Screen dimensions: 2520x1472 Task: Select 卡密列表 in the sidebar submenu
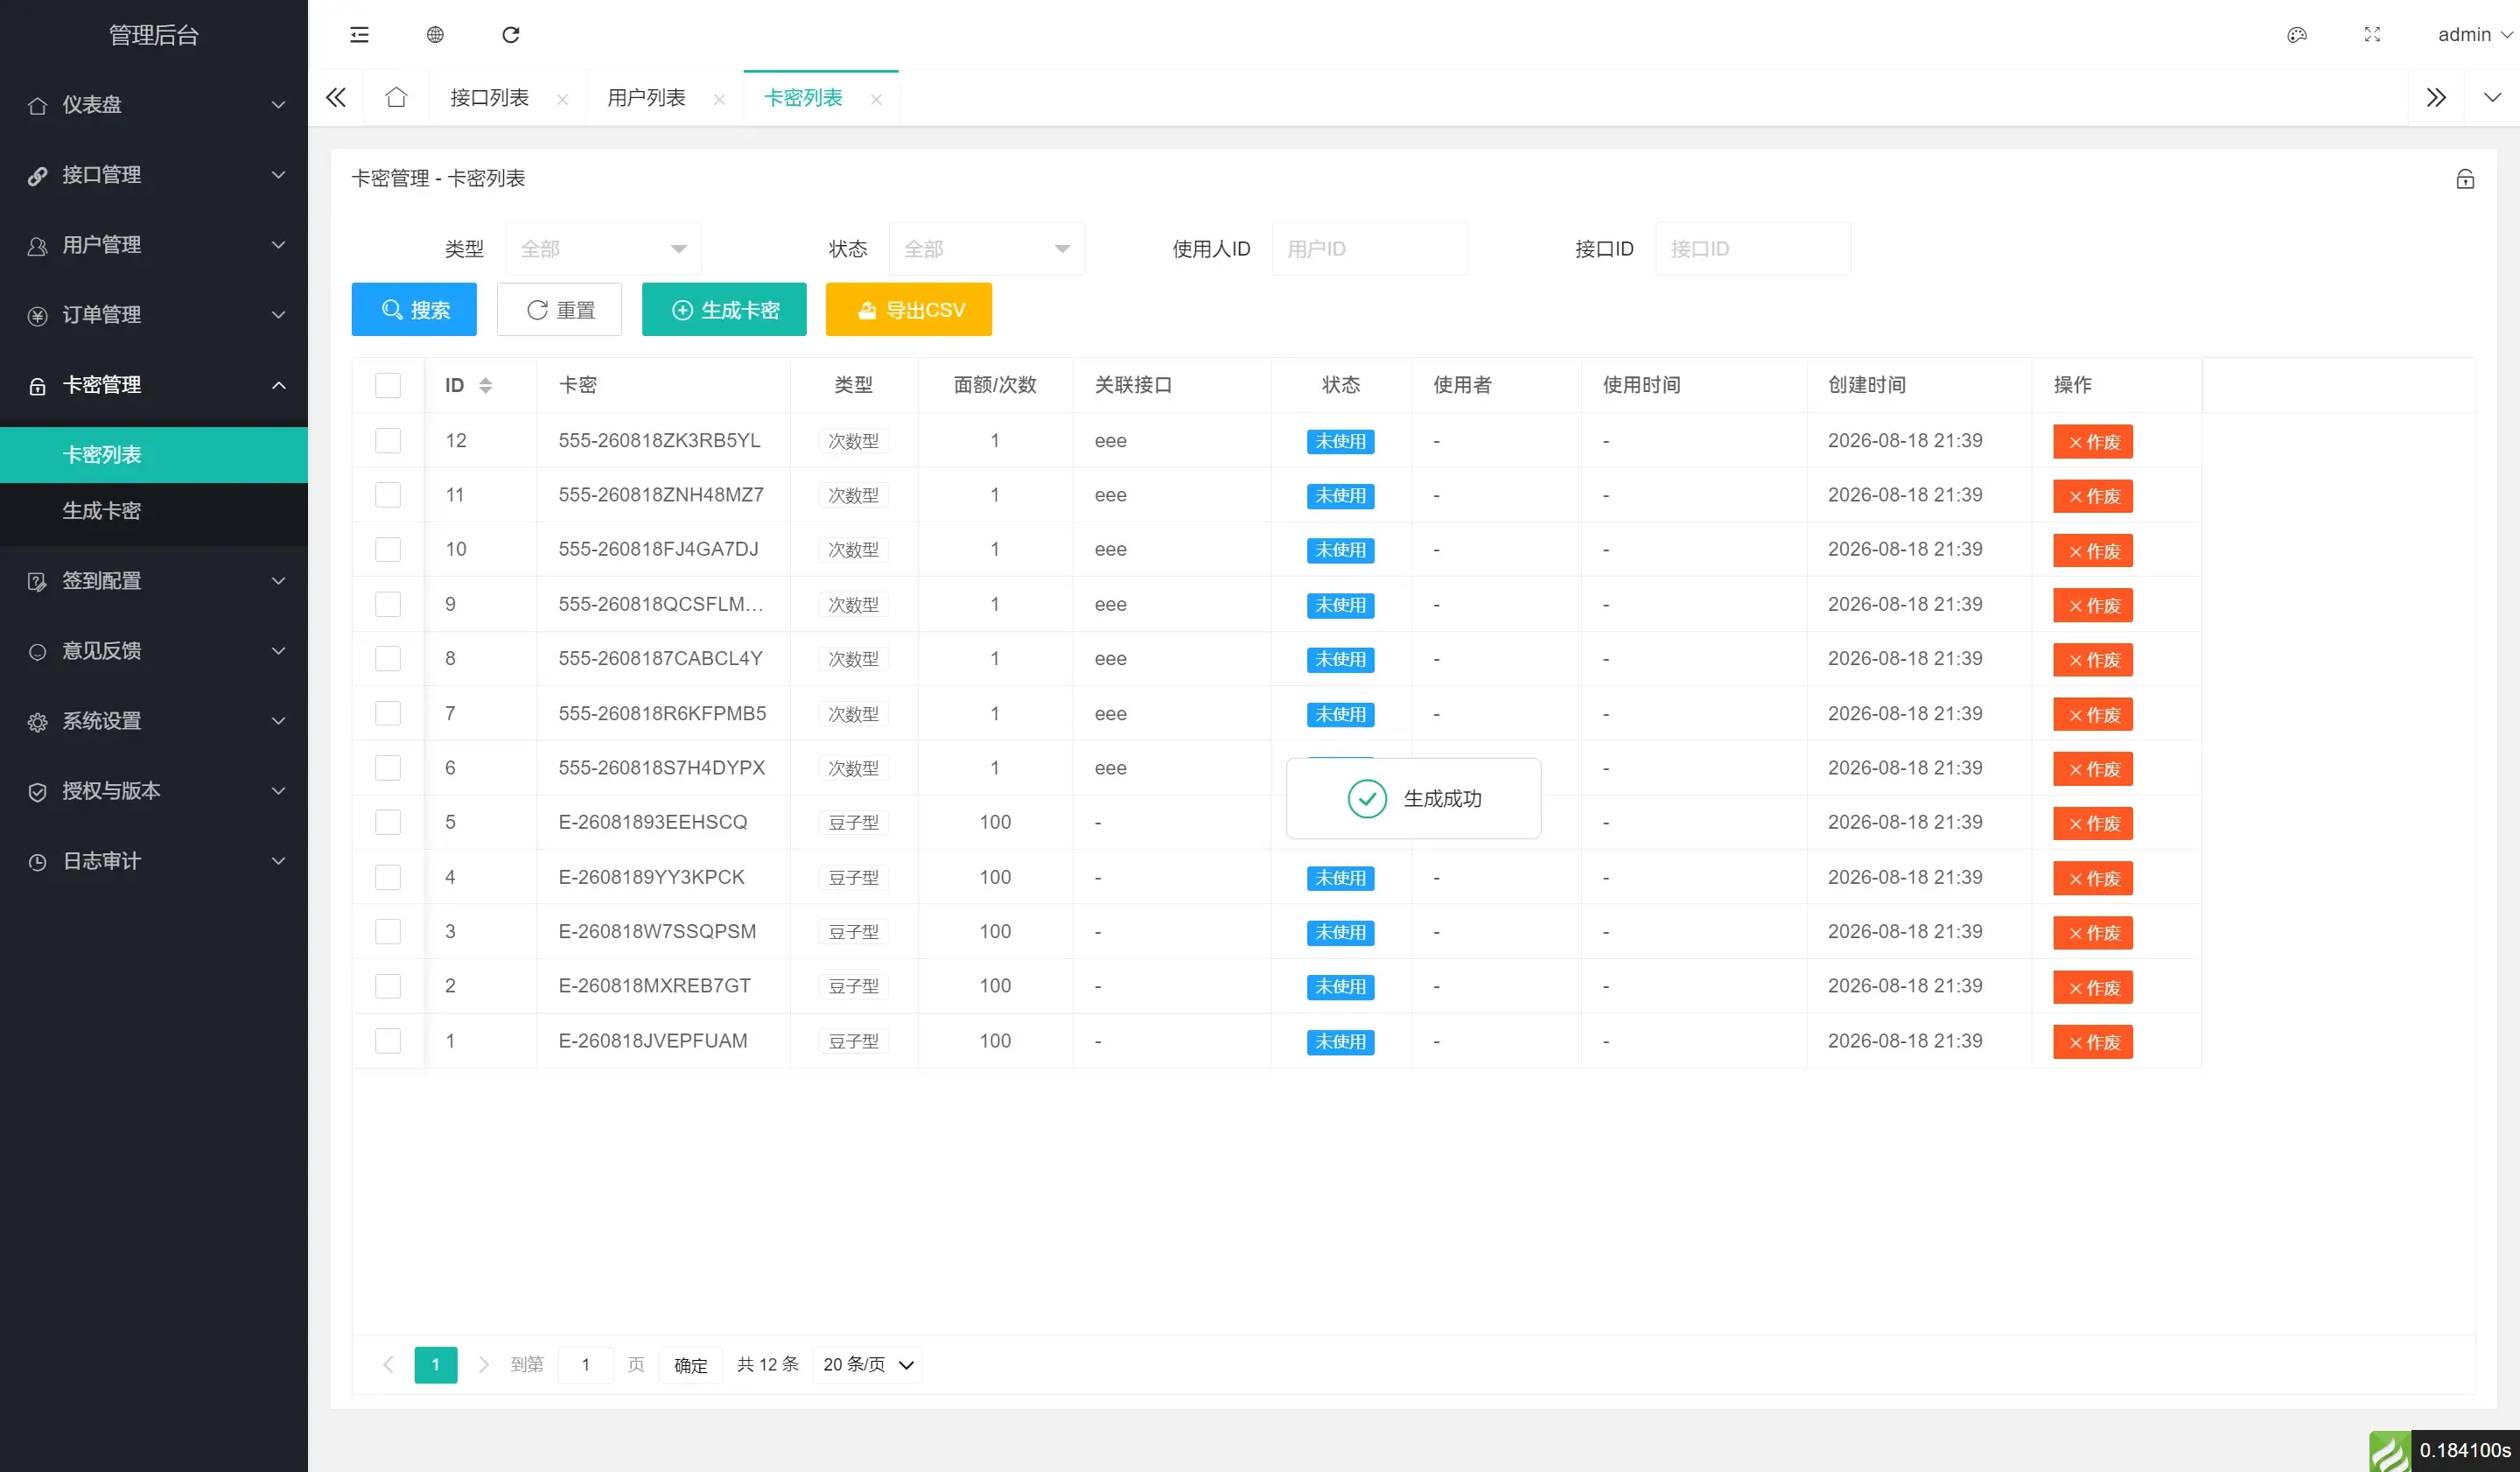(x=154, y=455)
